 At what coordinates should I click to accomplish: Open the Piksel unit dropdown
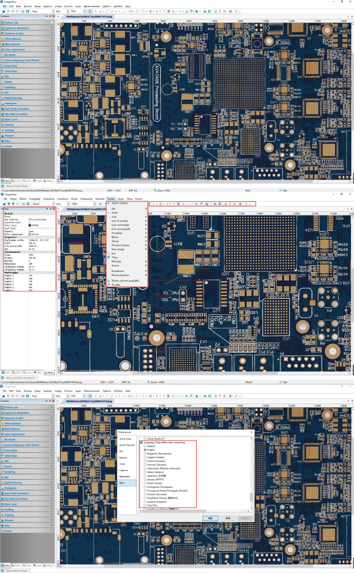[x=54, y=204]
